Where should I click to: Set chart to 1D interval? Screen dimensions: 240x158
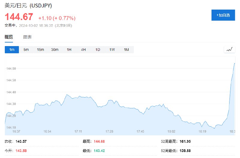(x=98, y=50)
